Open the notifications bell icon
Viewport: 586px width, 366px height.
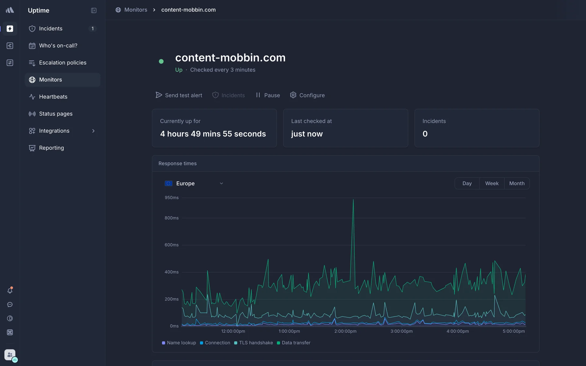click(10, 291)
